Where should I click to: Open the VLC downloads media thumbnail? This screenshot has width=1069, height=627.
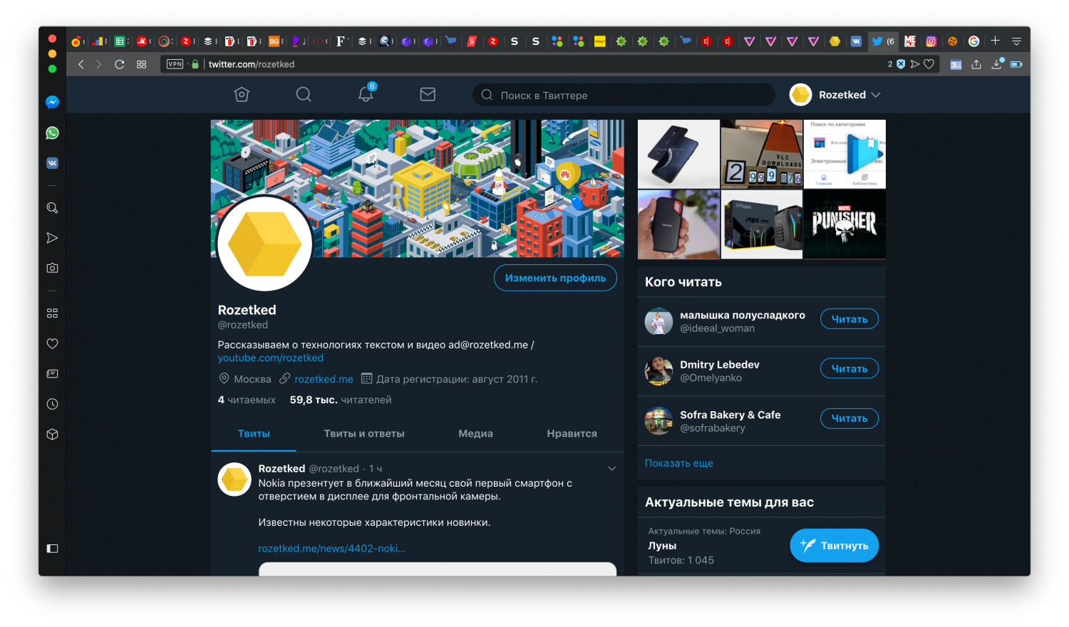click(x=762, y=154)
